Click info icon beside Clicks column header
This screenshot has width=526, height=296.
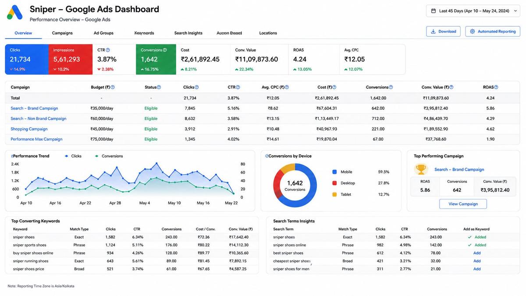[197, 87]
